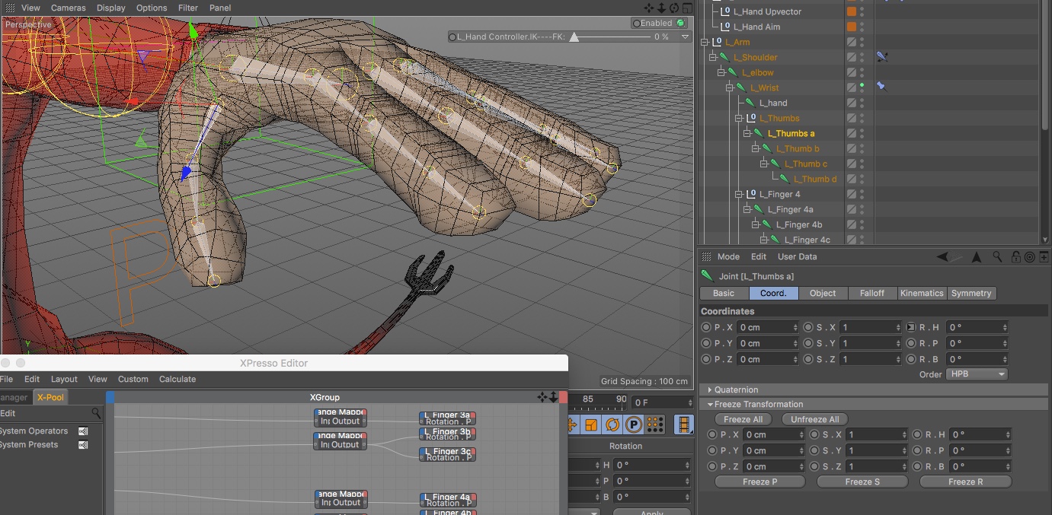Click the Unfreeze All button
1052x515 pixels.
point(814,419)
